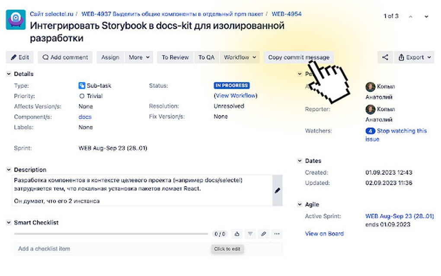Click Stop watching this issue
The height and width of the screenshot is (276, 441).
tap(402, 131)
